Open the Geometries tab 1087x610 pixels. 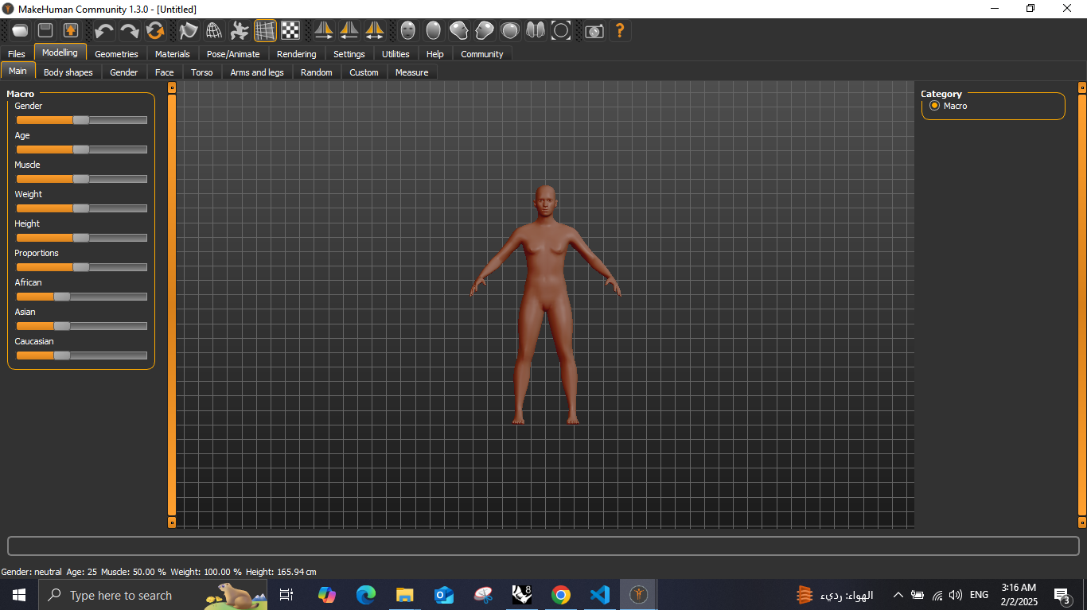(x=116, y=54)
